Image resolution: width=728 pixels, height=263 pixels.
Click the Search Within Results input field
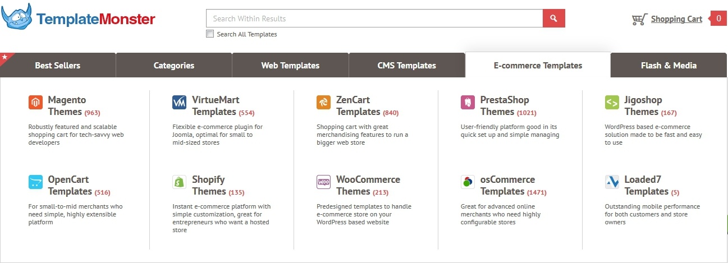pos(374,19)
